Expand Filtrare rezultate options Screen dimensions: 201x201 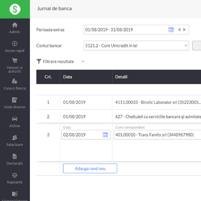(x=83, y=61)
